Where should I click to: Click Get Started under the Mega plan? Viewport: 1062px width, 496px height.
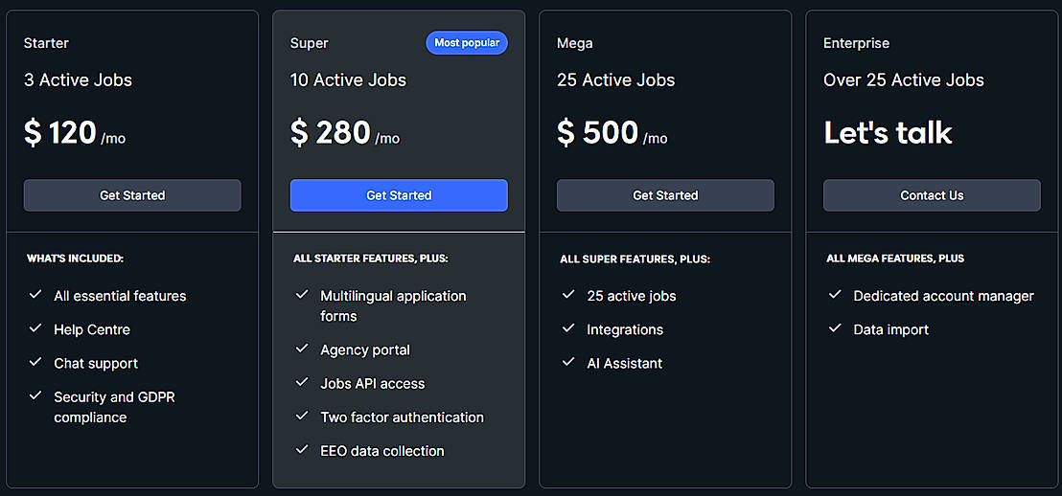[665, 195]
